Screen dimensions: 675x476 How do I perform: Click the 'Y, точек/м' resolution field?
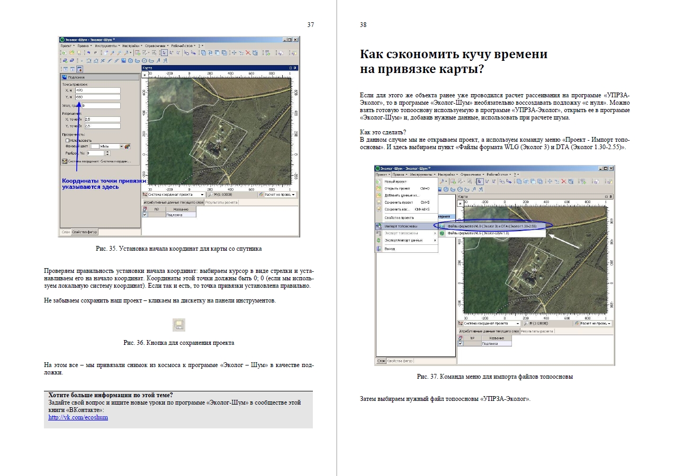(103, 126)
